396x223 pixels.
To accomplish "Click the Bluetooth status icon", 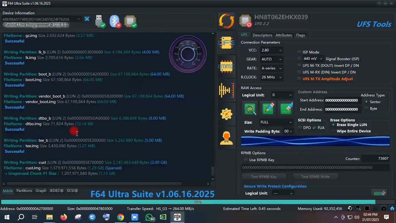I will [115, 21].
